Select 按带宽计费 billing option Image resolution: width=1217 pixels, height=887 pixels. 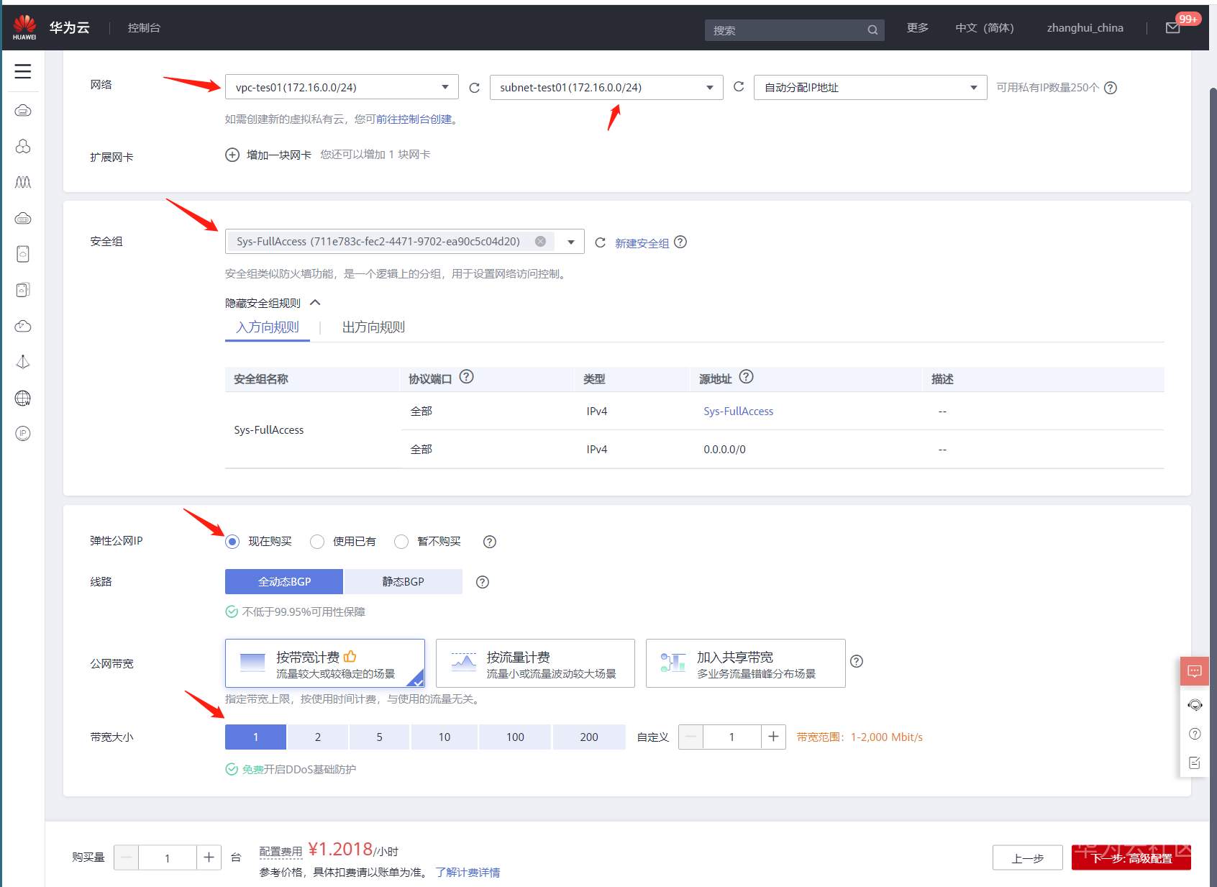click(325, 663)
